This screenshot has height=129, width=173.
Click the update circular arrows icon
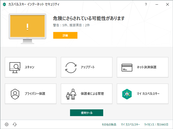(x=71, y=68)
